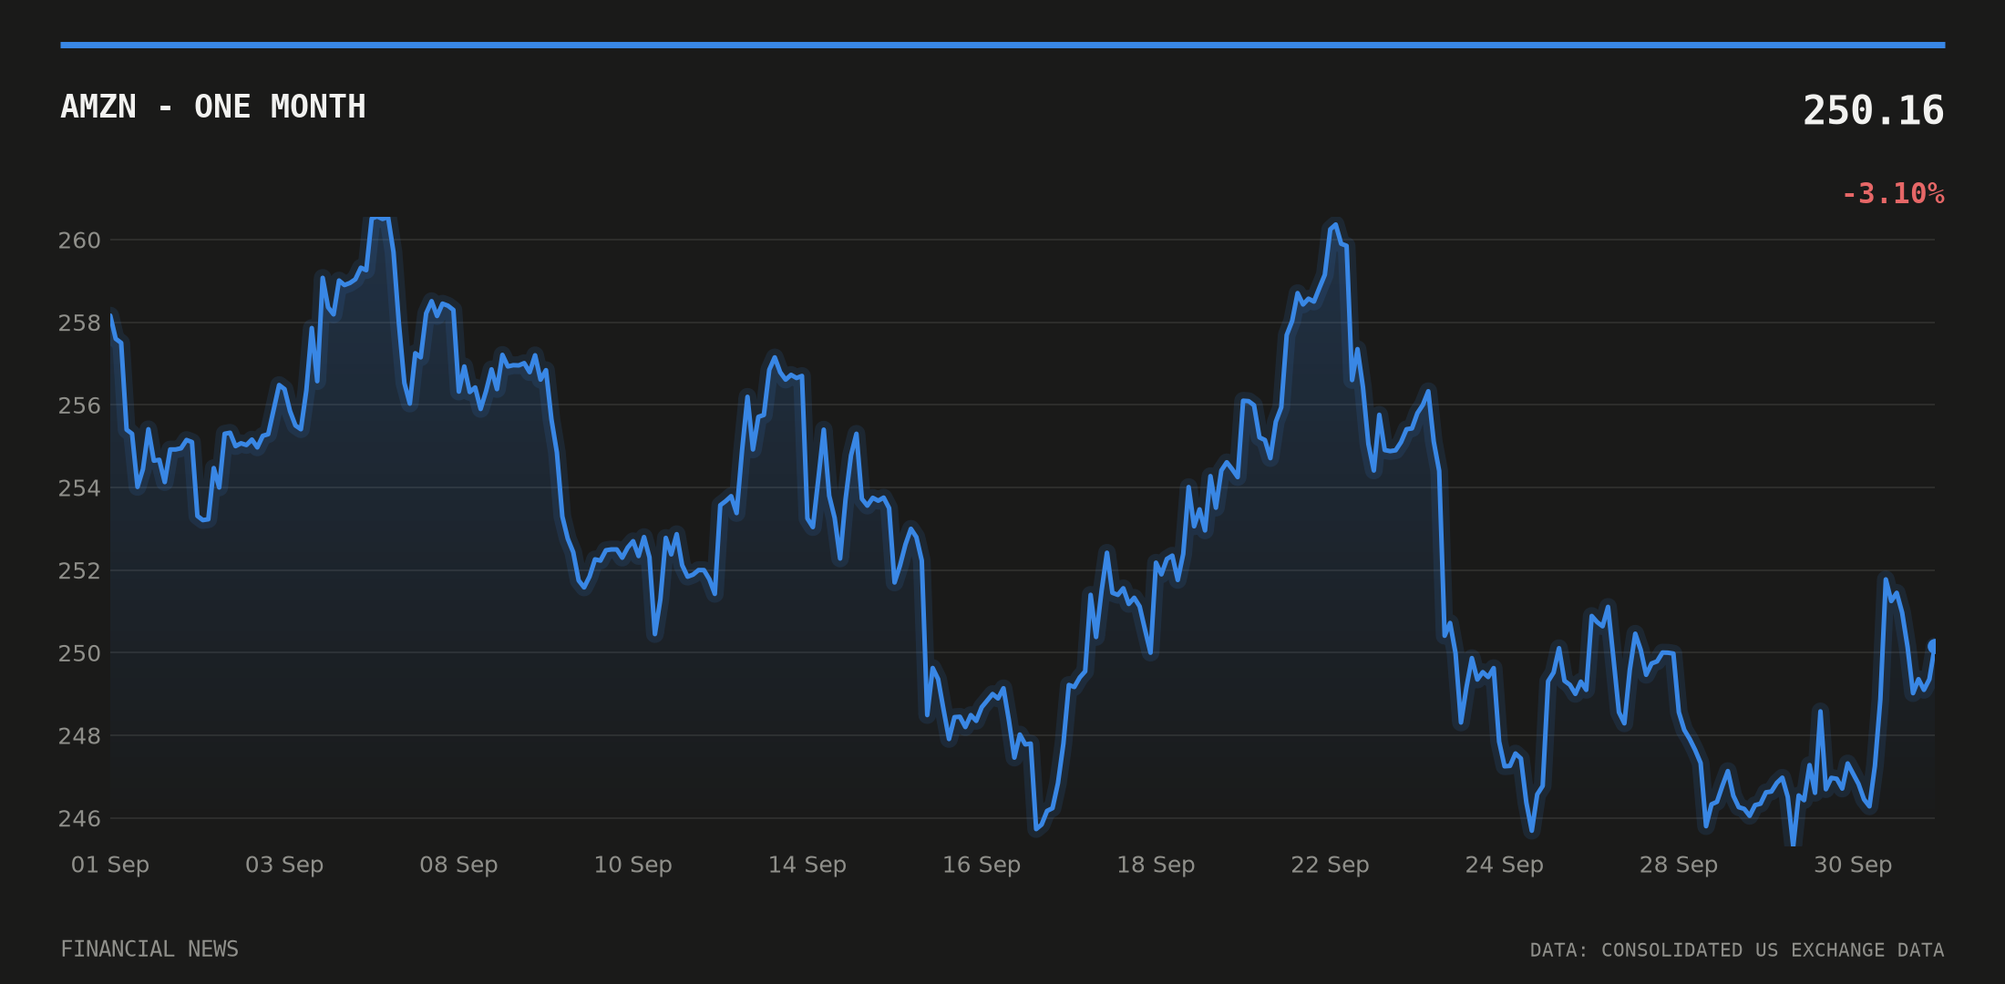Image resolution: width=2005 pixels, height=984 pixels.
Task: Select the 250.16 price value
Action: [x=1874, y=111]
